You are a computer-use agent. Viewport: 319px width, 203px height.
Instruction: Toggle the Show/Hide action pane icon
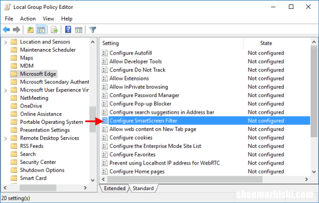coord(79,30)
